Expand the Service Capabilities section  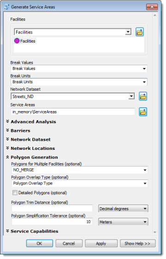[x=7, y=231]
